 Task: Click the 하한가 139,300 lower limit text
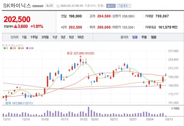[x=123, y=27]
